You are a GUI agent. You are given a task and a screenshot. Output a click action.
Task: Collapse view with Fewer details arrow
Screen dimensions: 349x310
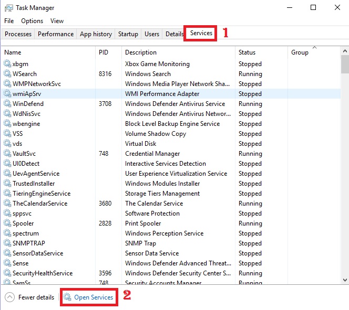pos(9,297)
